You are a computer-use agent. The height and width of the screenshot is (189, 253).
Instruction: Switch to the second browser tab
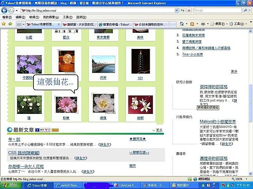(79, 25)
